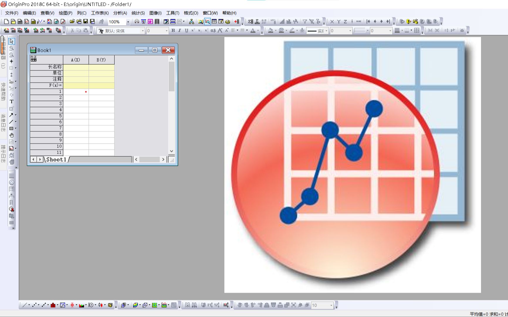Click the Line plot icon in bottom toolbar

coord(25,305)
